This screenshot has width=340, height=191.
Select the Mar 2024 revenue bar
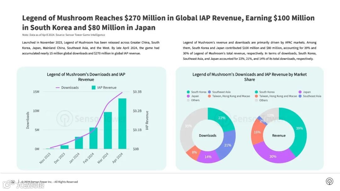tap(108, 130)
